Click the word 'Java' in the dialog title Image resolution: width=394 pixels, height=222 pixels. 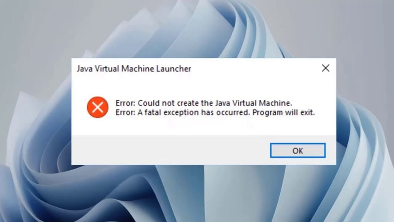point(85,69)
